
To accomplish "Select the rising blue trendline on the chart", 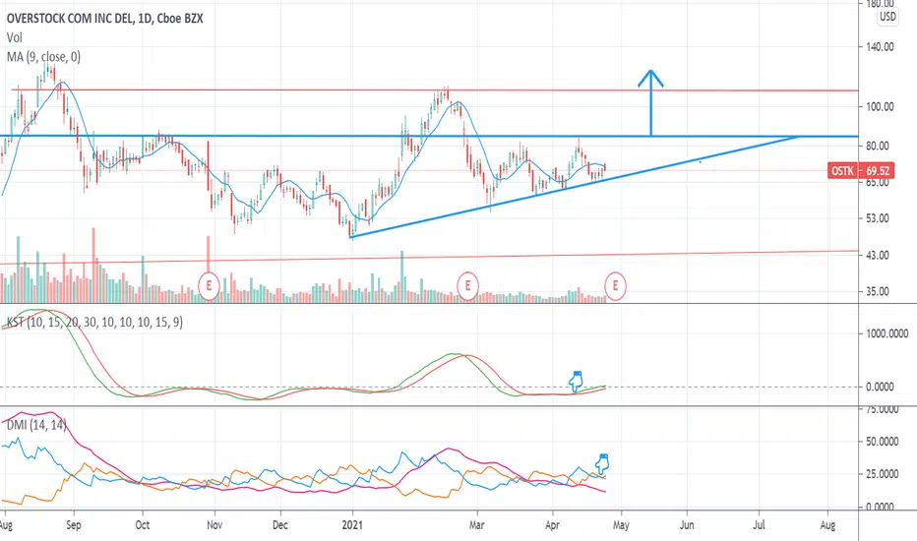I will pyautogui.click(x=573, y=186).
